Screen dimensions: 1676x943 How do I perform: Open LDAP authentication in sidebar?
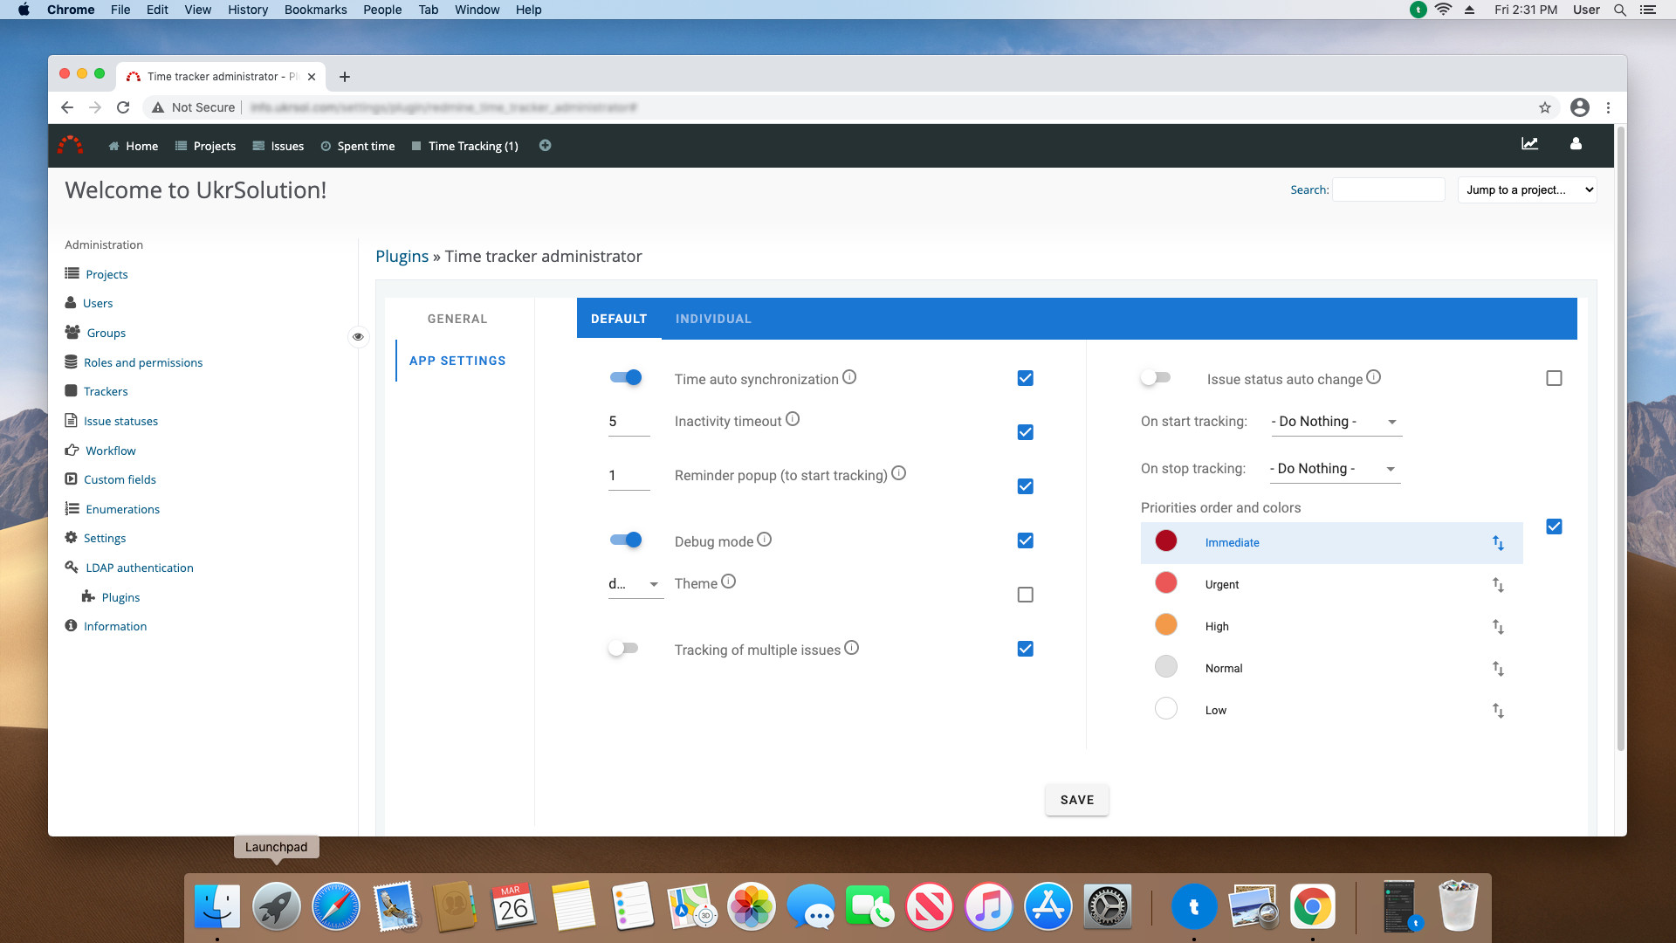pos(140,568)
